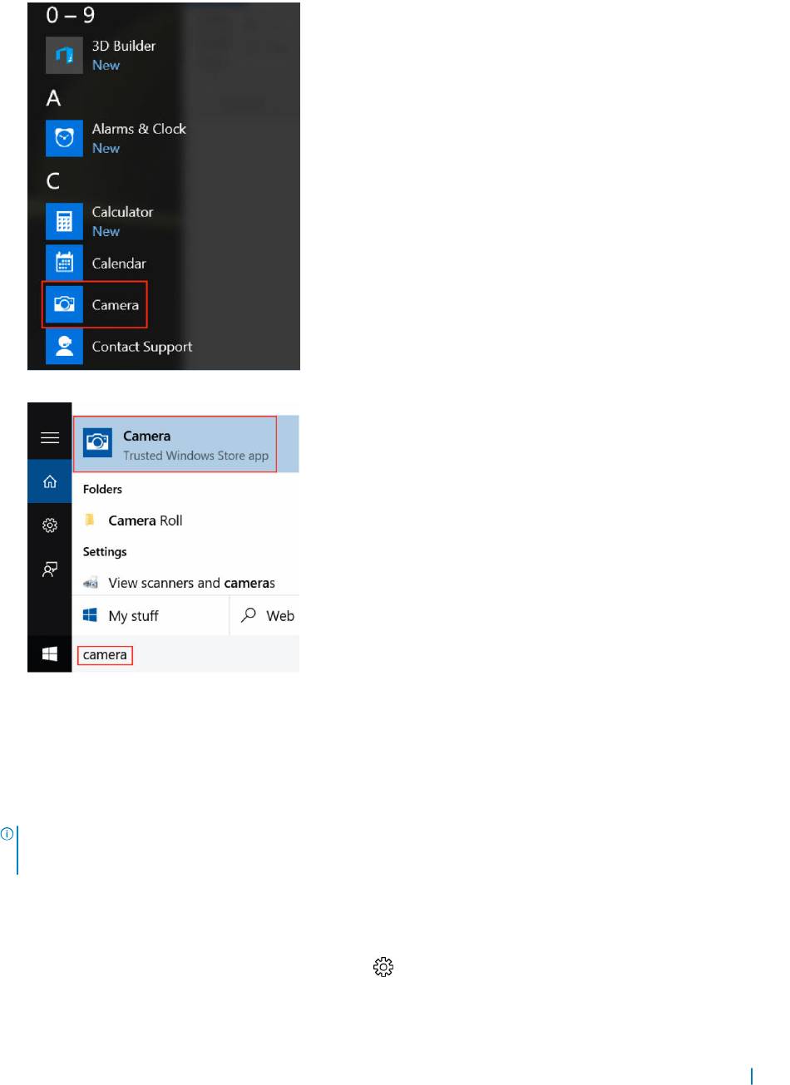The image size is (790, 1085).
Task: Open the Contact Support icon
Action: click(x=64, y=347)
